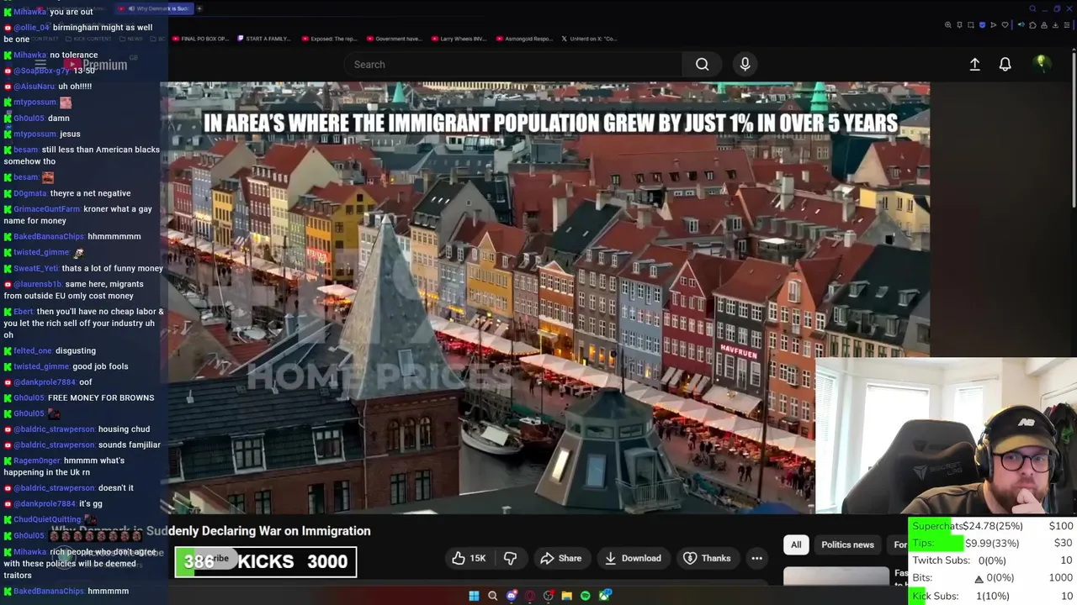Click browser title bar search icon
This screenshot has width=1077, height=605.
click(x=1033, y=8)
